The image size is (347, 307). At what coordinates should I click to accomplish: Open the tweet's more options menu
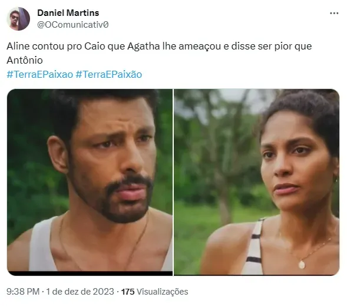(334, 14)
